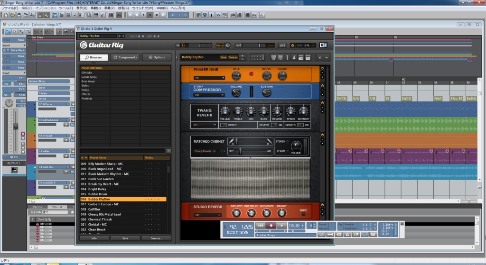486x265 pixels.
Task: Toggle Guitar Rig engine power next to CPU
Action: click(292, 45)
